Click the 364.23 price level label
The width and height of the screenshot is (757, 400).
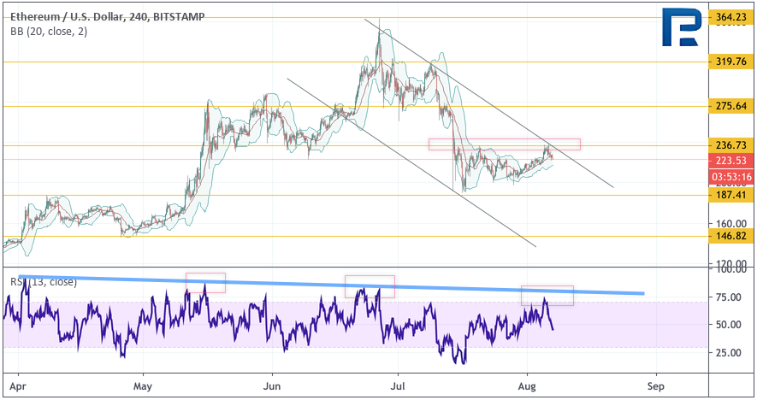730,17
